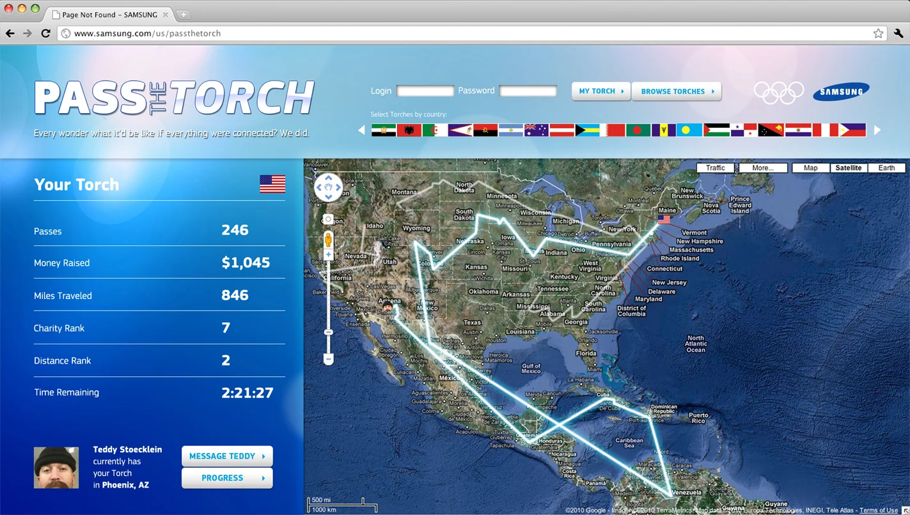Click the Street View pegman icon
Screen dimensions: 910x515
pyautogui.click(x=328, y=240)
